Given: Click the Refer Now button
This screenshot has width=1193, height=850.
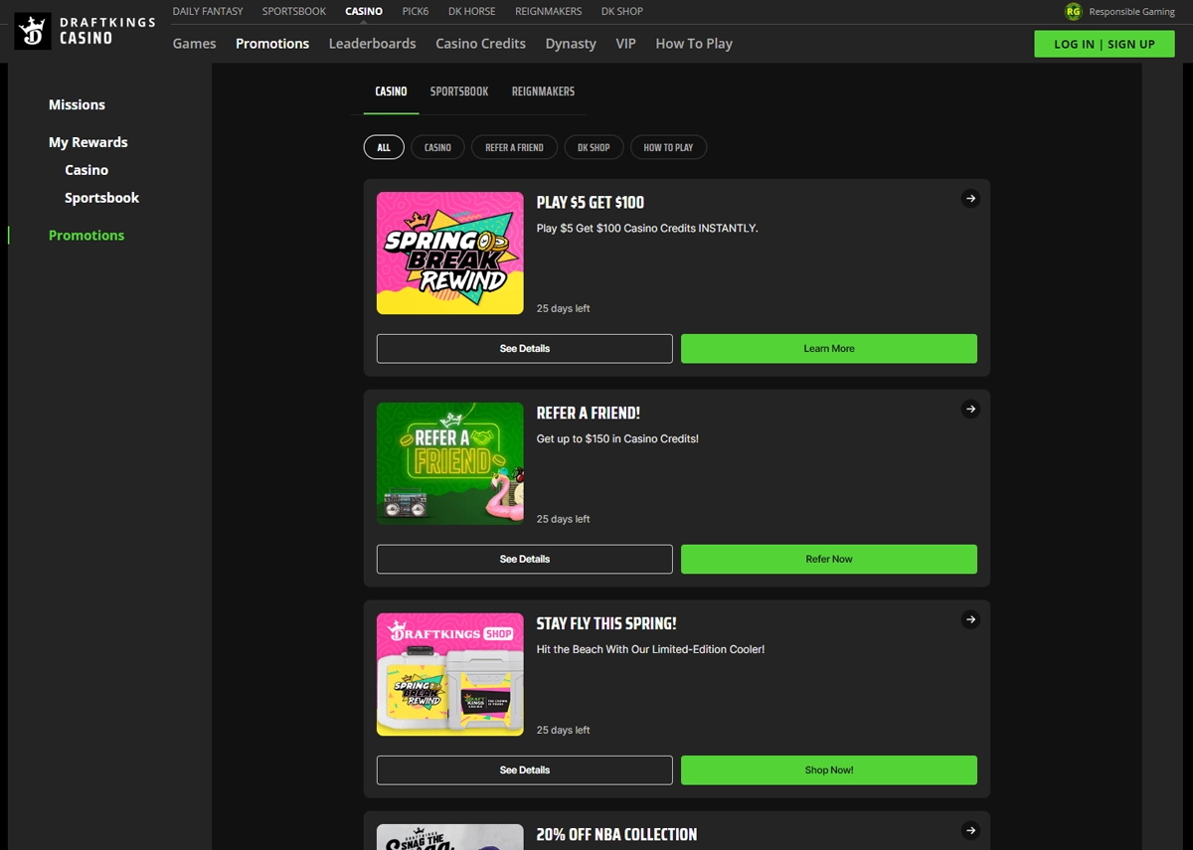Looking at the screenshot, I should [829, 560].
